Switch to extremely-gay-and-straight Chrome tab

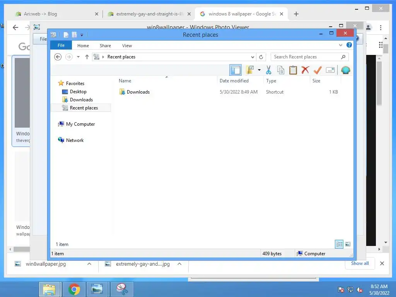149,14
